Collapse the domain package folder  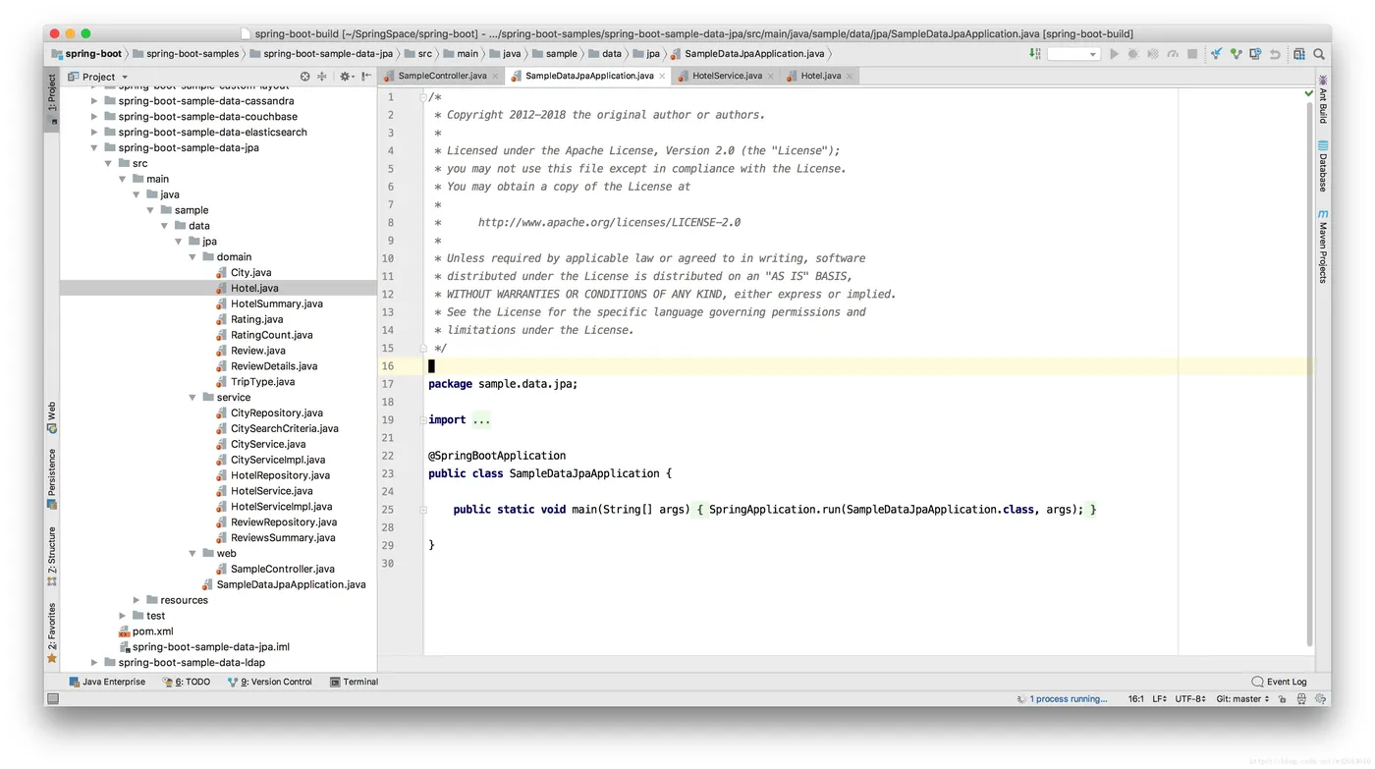[192, 257]
